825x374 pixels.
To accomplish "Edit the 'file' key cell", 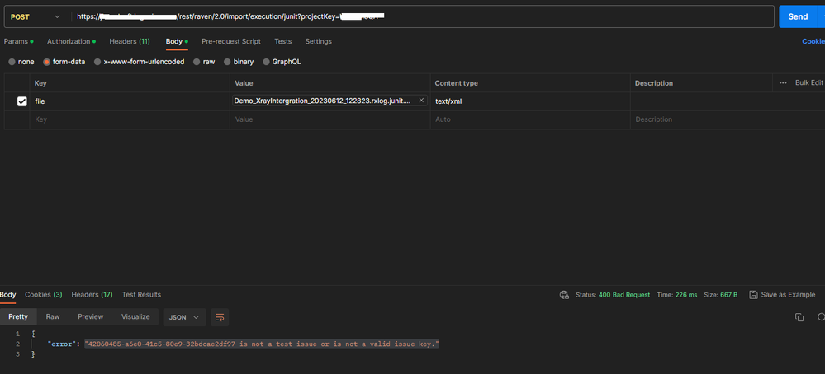I will click(x=130, y=101).
